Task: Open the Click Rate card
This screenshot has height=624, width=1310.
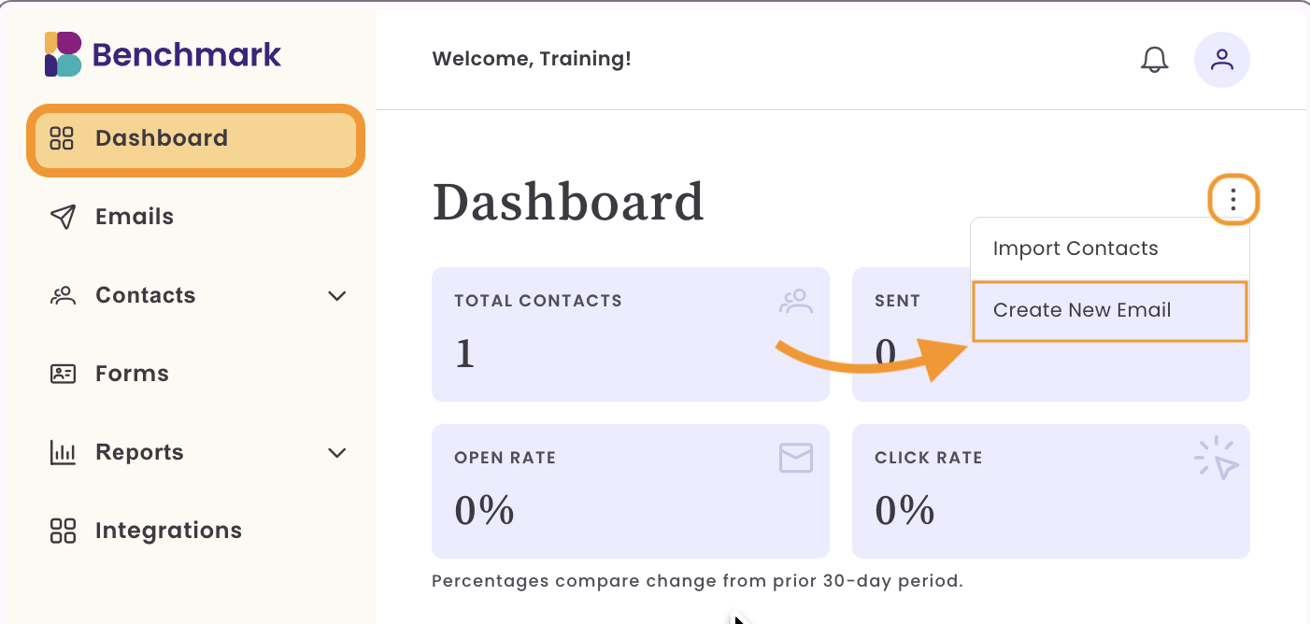Action: (1051, 491)
